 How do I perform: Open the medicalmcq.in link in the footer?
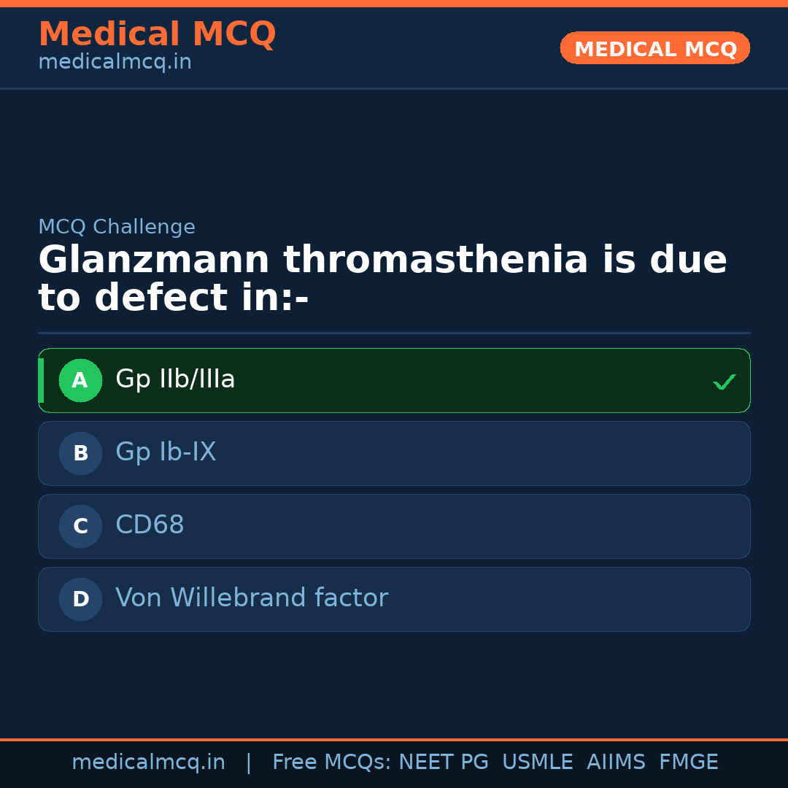tap(148, 762)
